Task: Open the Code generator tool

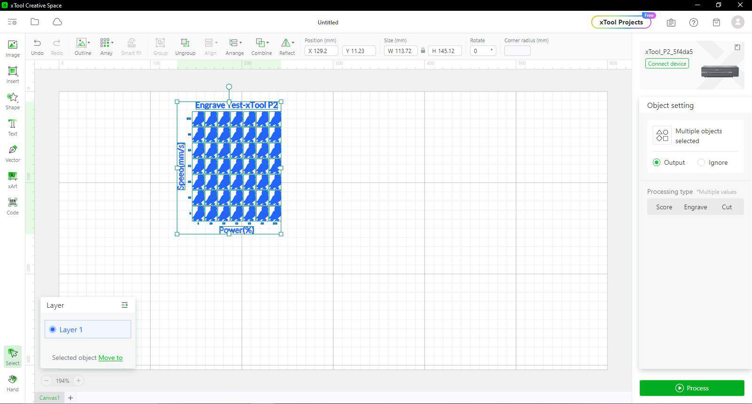Action: coord(13,206)
